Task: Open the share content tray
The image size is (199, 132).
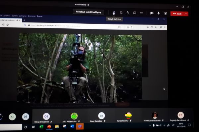Action: (165, 13)
